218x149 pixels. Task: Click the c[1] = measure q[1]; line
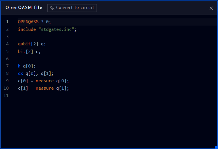pos(43,88)
